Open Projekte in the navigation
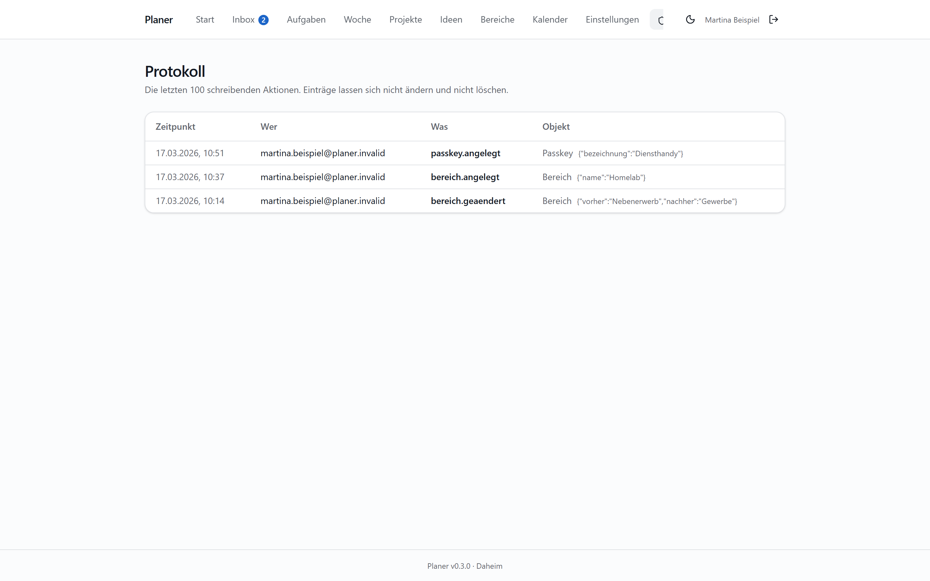The image size is (930, 581). [x=406, y=20]
